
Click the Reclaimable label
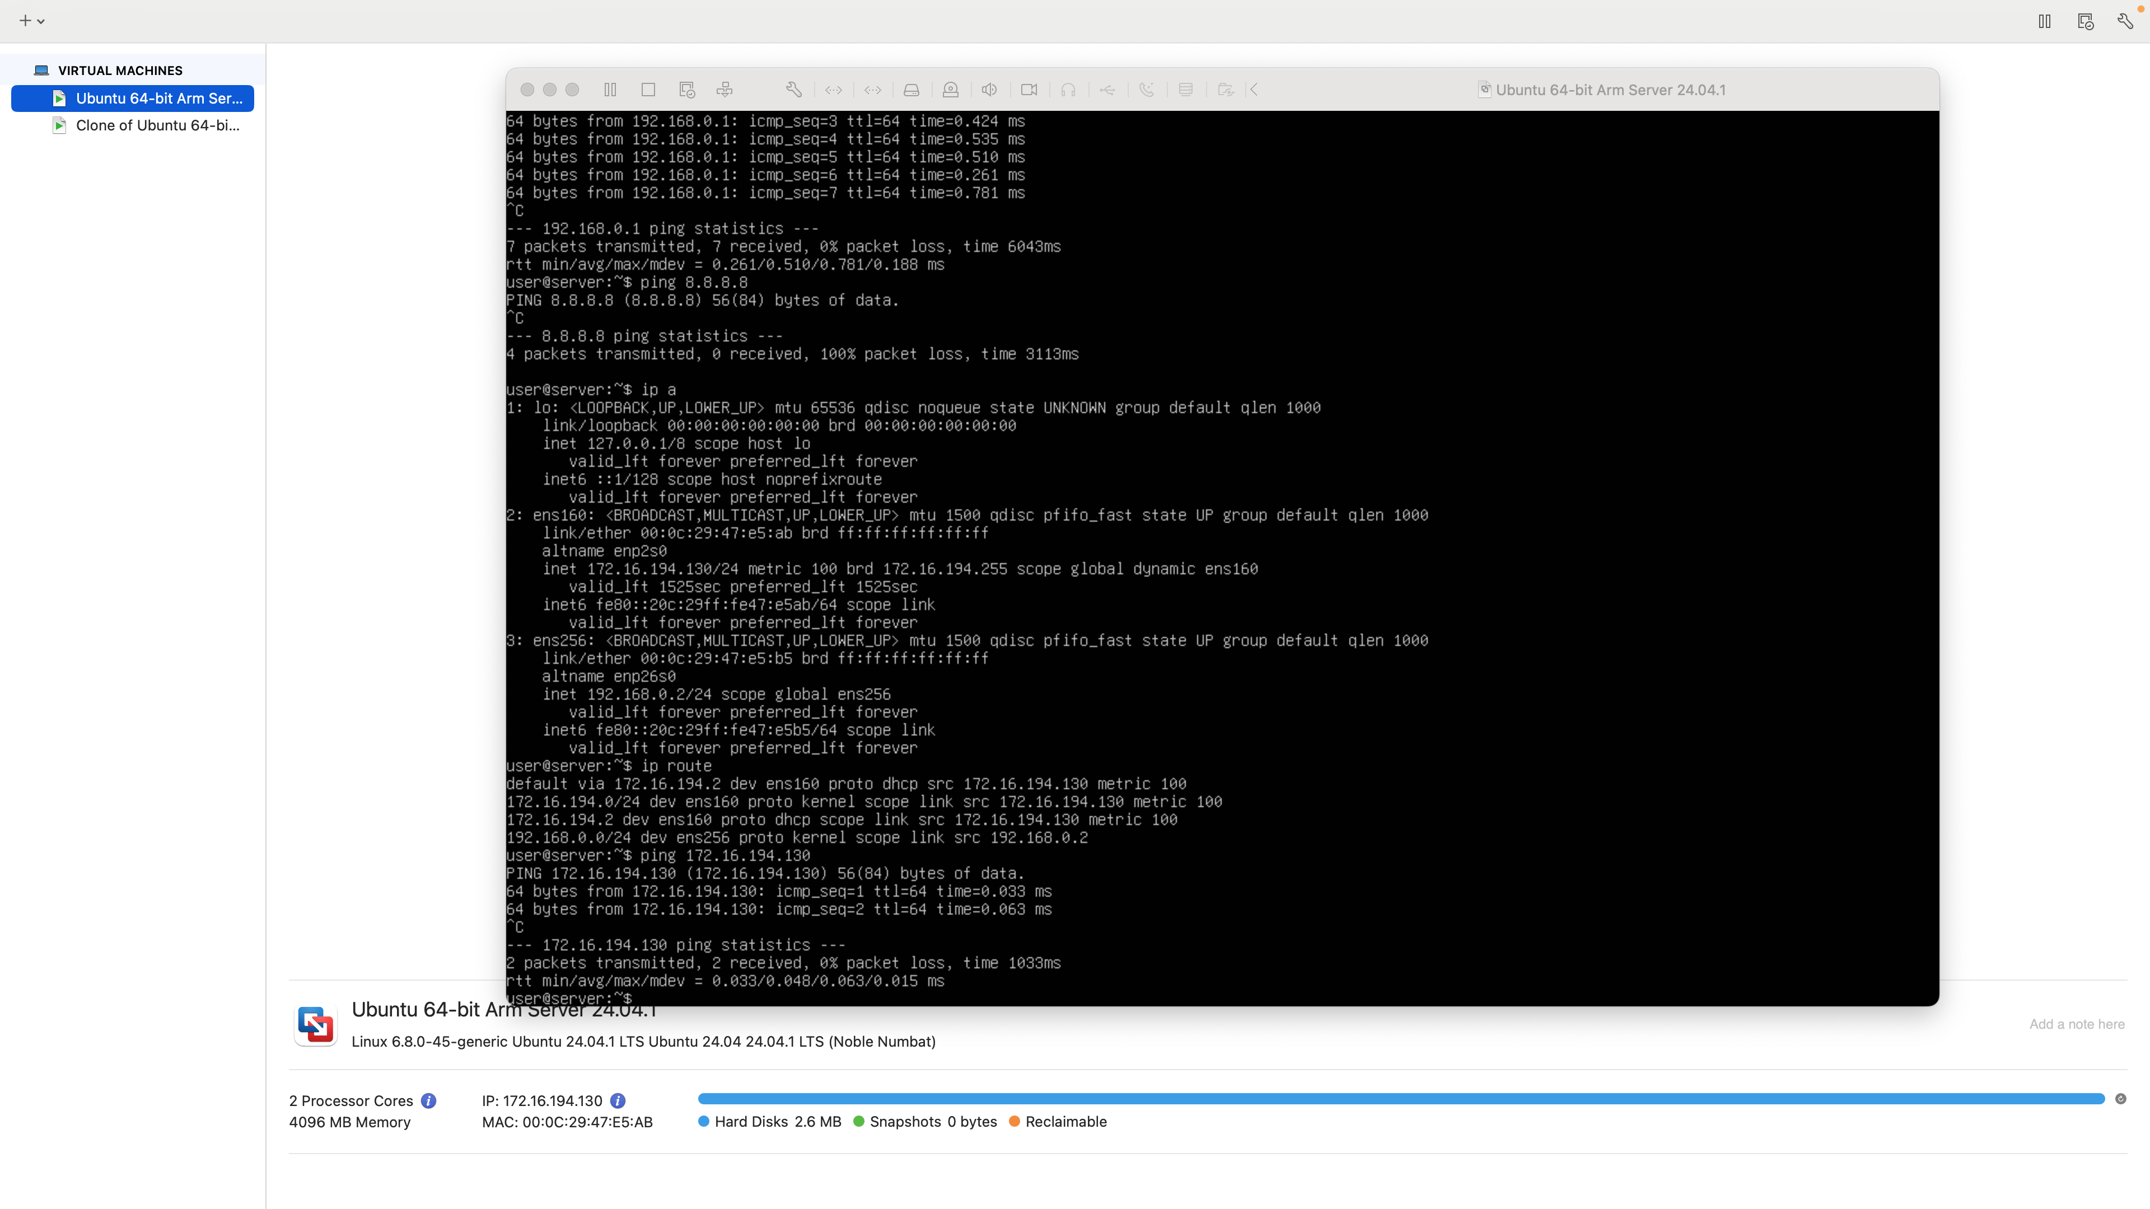[x=1066, y=1121]
